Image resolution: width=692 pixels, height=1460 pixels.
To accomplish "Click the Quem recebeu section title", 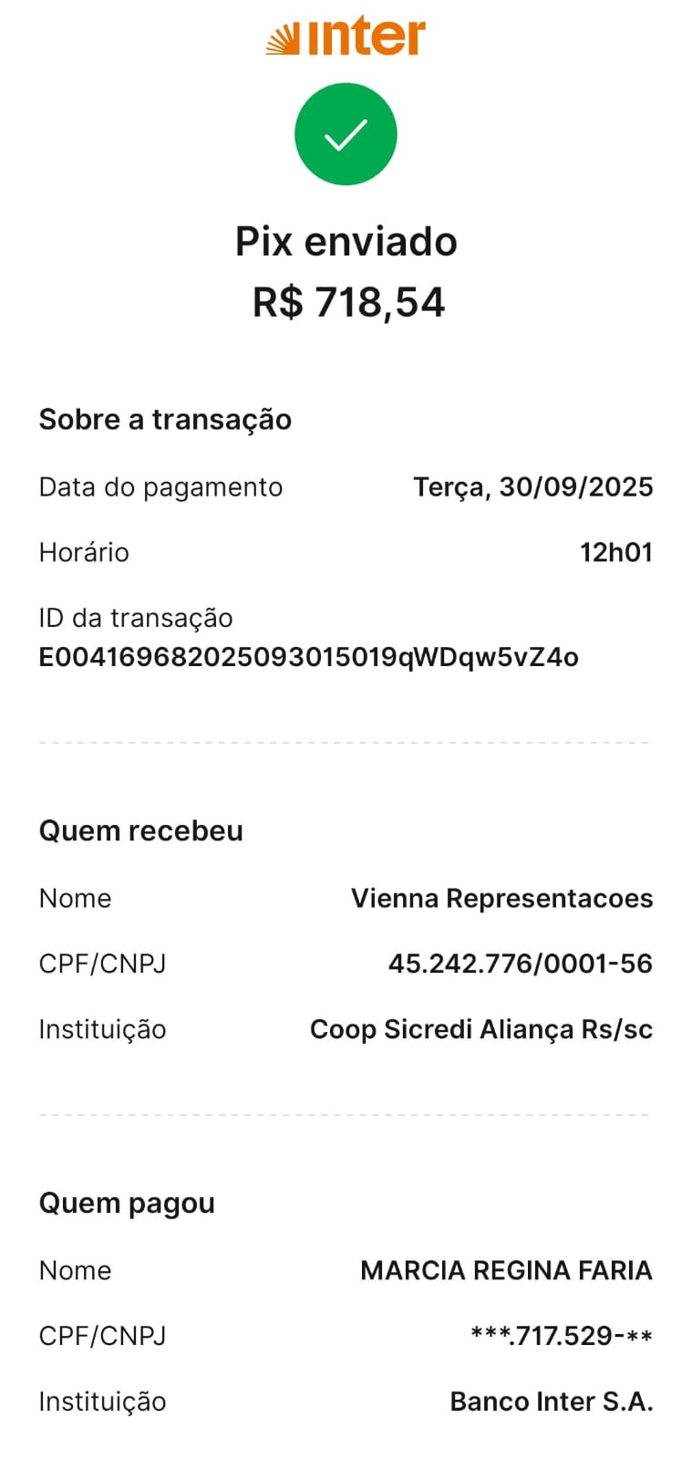I will pyautogui.click(x=141, y=830).
